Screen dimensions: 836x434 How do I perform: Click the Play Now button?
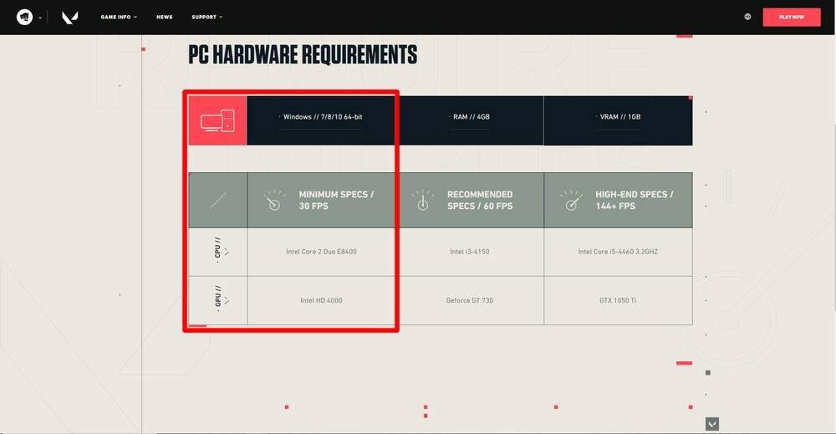[x=791, y=17]
